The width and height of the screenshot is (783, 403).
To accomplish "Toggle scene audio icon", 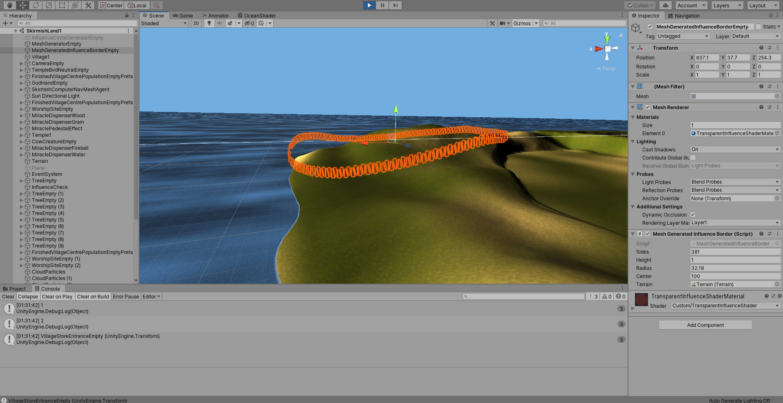I will point(220,23).
